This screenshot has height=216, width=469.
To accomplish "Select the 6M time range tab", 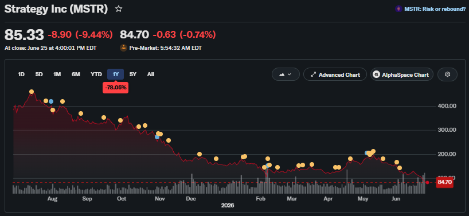I will coord(76,74).
